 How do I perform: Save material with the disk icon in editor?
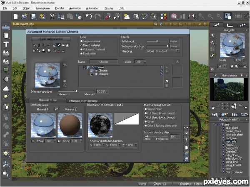[x=186, y=159]
